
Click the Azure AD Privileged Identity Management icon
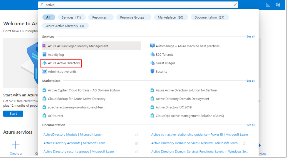[44, 46]
